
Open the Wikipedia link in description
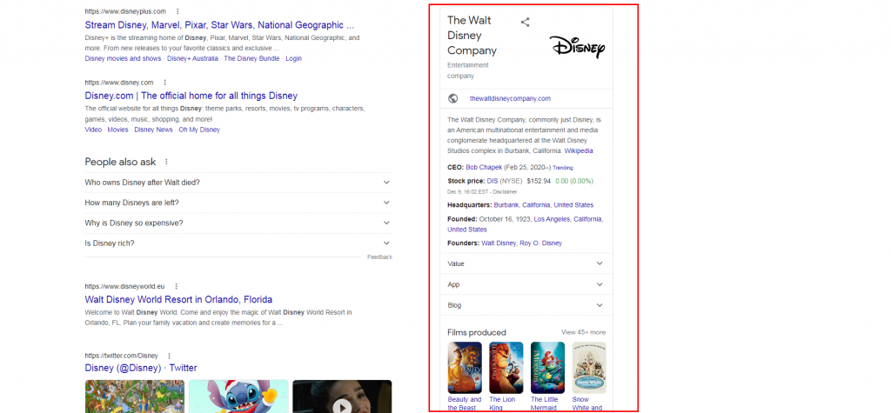point(579,151)
